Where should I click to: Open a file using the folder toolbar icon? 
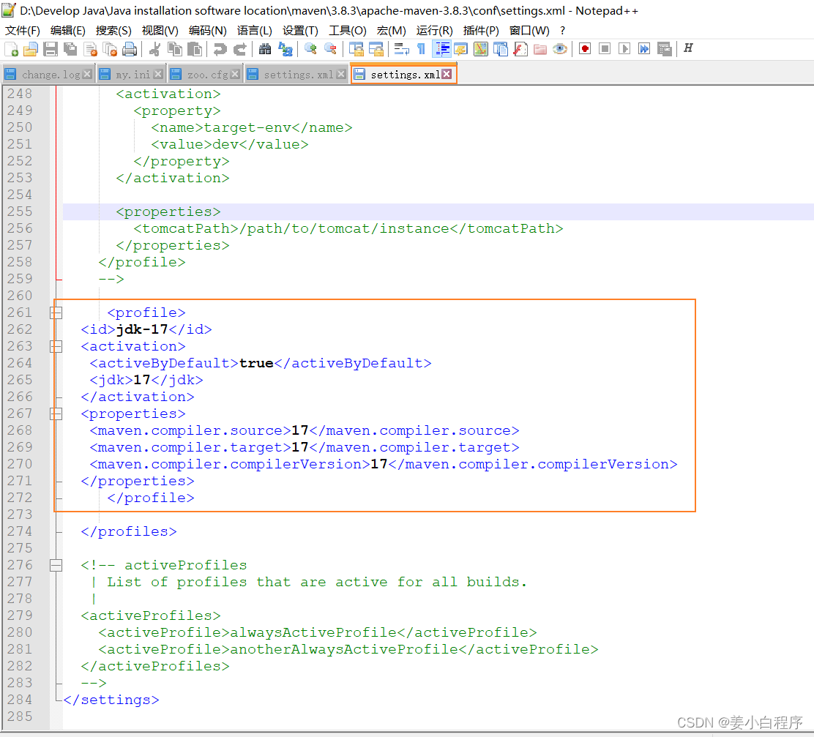[31, 49]
